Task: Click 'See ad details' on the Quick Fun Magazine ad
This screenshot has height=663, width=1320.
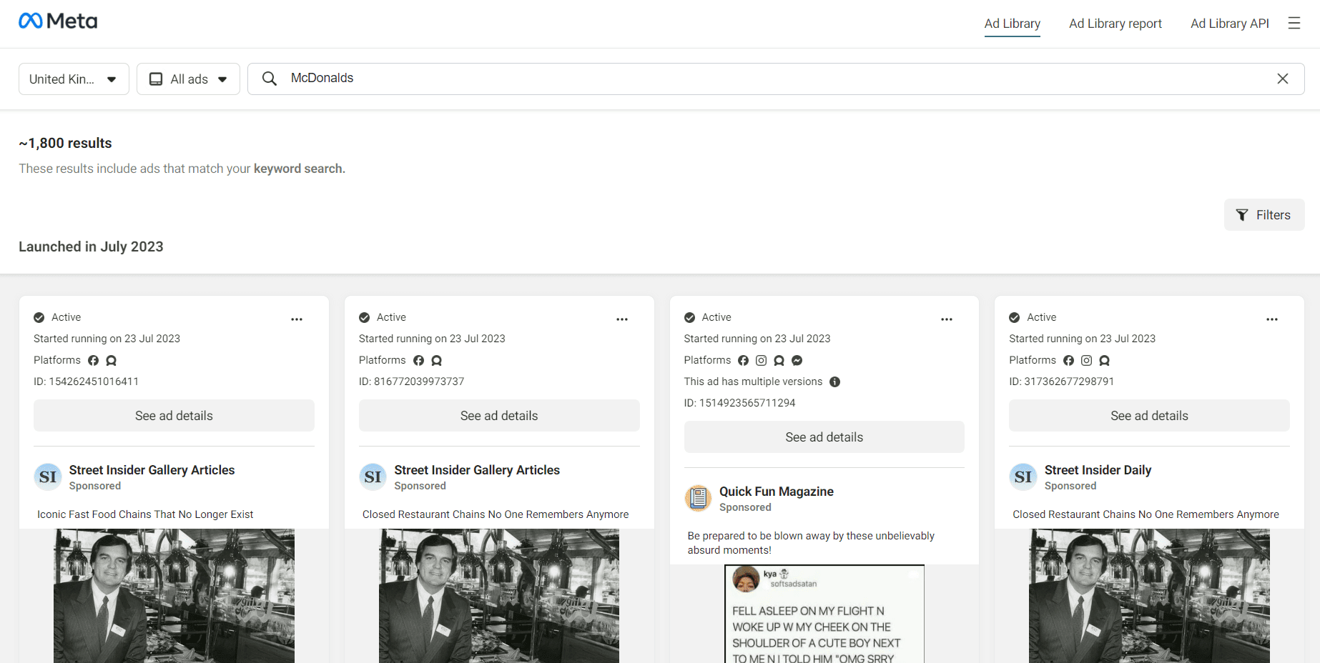Action: pyautogui.click(x=824, y=437)
